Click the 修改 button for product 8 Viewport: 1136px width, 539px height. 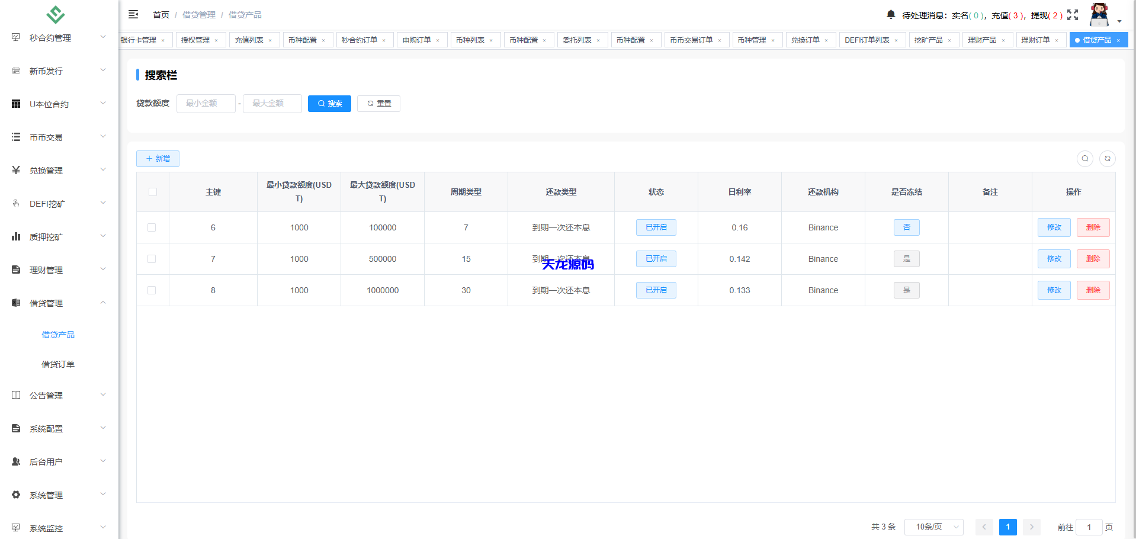click(1054, 290)
